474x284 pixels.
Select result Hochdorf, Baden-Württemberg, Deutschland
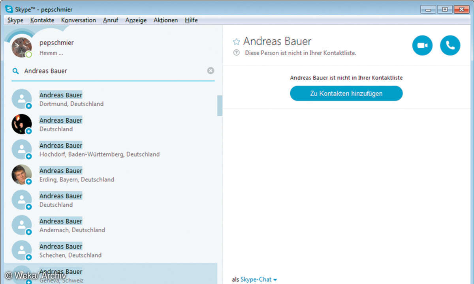[111, 149]
